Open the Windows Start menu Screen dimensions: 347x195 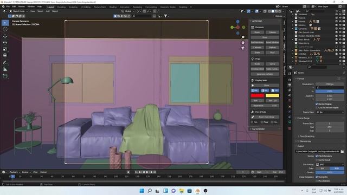coord(142,191)
